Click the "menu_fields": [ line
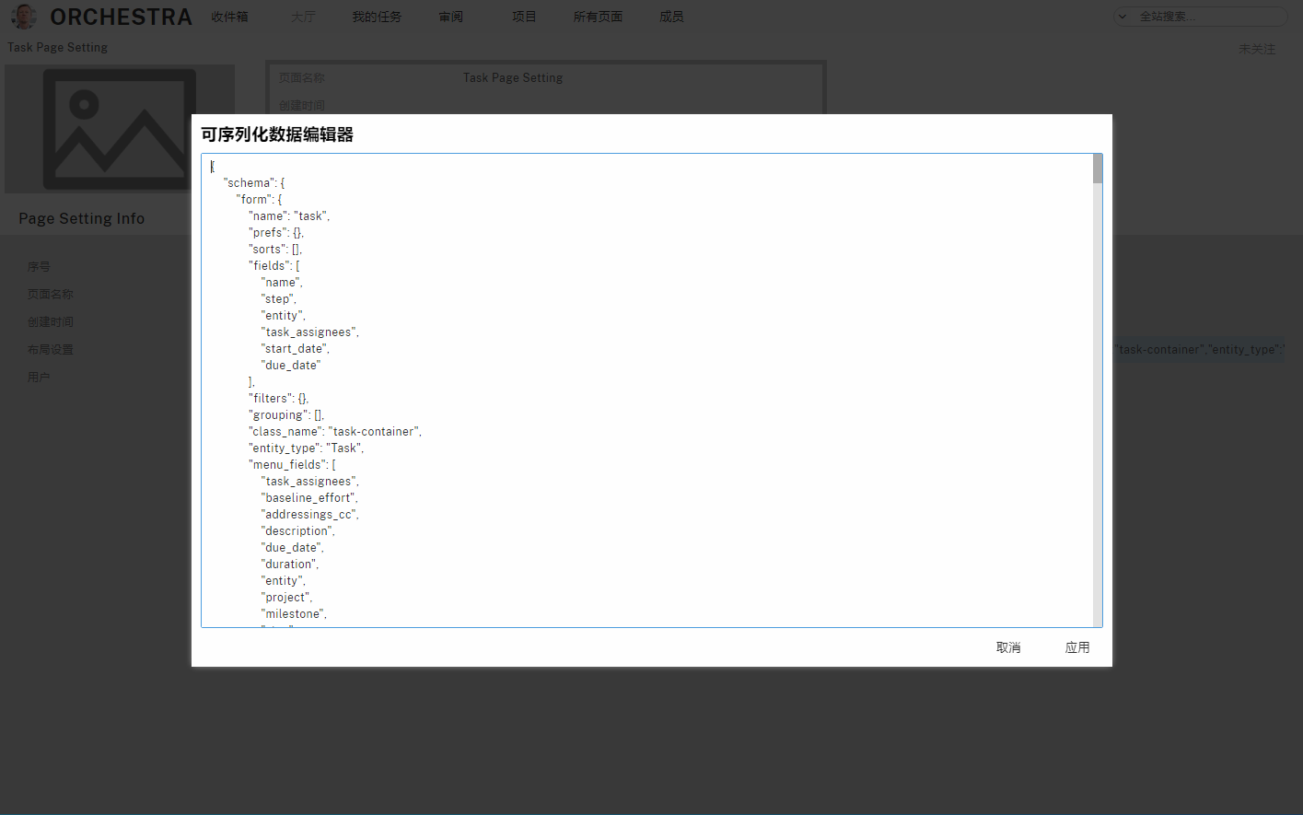Viewport: 1303px width, 815px height. point(292,465)
